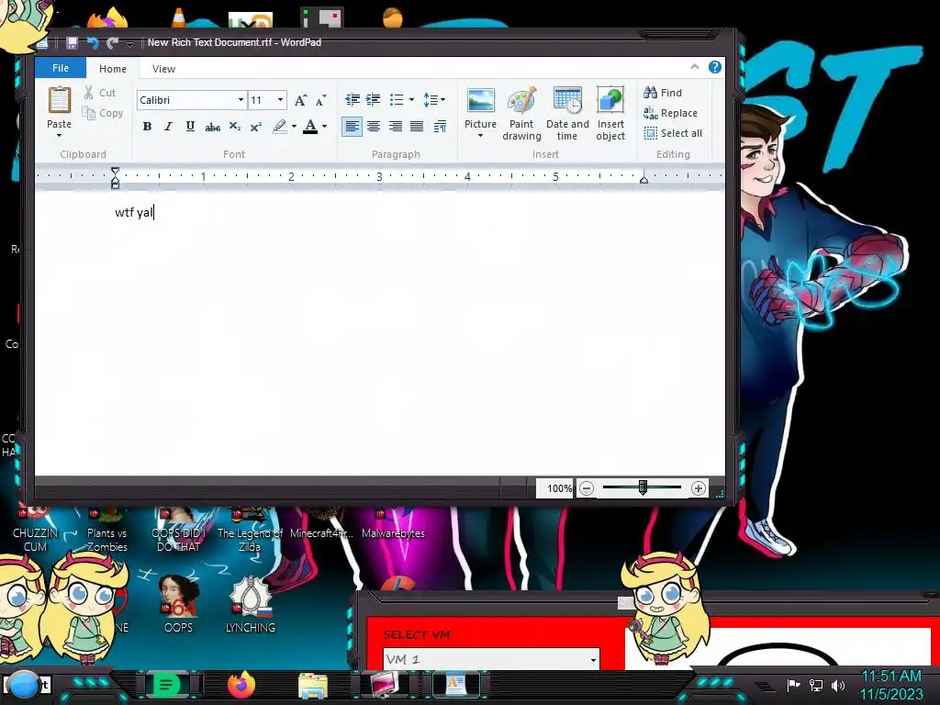This screenshot has width=940, height=705.
Task: Toggle superscript formatting
Action: pos(256,127)
